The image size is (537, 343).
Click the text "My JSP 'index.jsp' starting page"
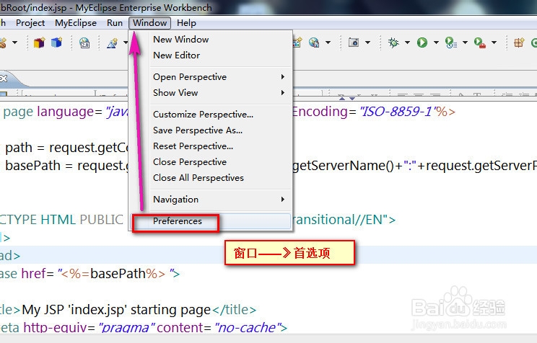[x=116, y=310]
